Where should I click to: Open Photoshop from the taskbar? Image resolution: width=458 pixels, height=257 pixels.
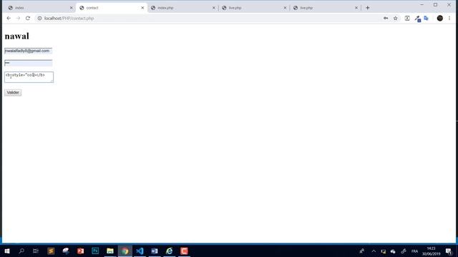95,251
